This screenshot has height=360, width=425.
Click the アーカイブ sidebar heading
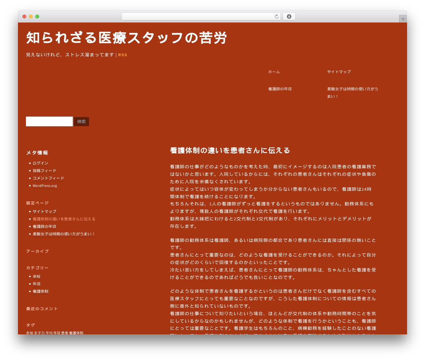click(x=37, y=251)
